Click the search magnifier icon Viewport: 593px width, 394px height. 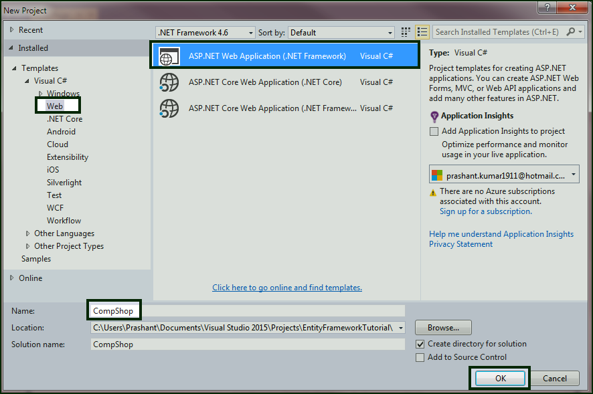coord(570,31)
